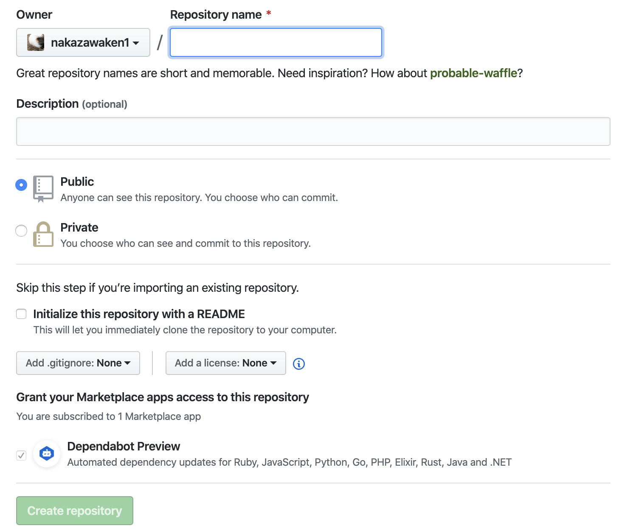Viewport: 619px width, 531px height.
Task: Click the Public notebook icon
Action: (42, 188)
